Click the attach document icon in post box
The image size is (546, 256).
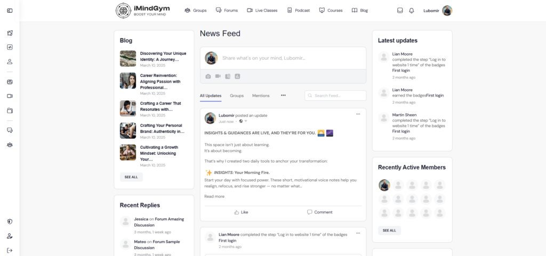[x=228, y=76]
